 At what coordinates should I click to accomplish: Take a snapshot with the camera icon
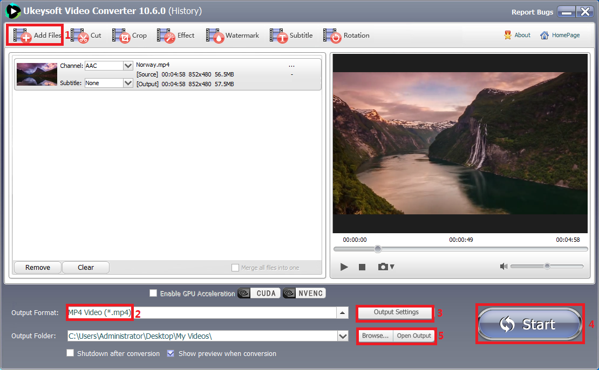(384, 267)
